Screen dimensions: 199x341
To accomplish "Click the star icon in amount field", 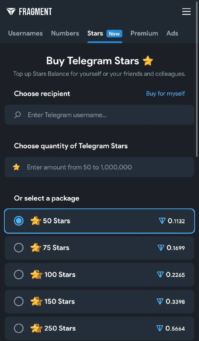I will tap(16, 167).
